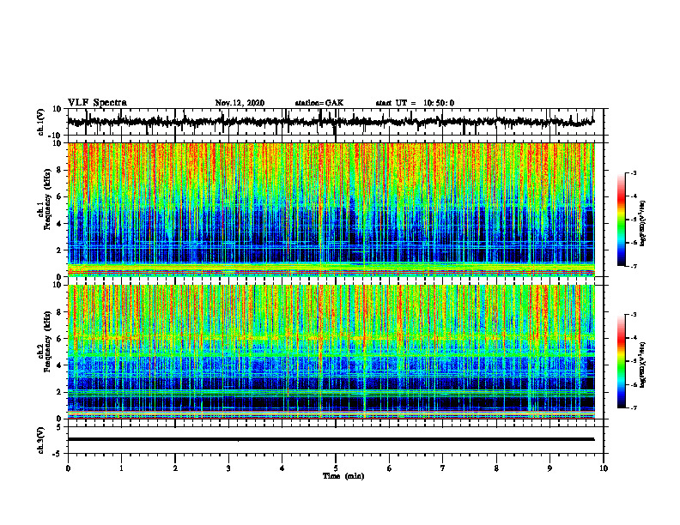The width and height of the screenshot is (680, 525).
Task: Click time axis tick label "7"
Action: [443, 468]
